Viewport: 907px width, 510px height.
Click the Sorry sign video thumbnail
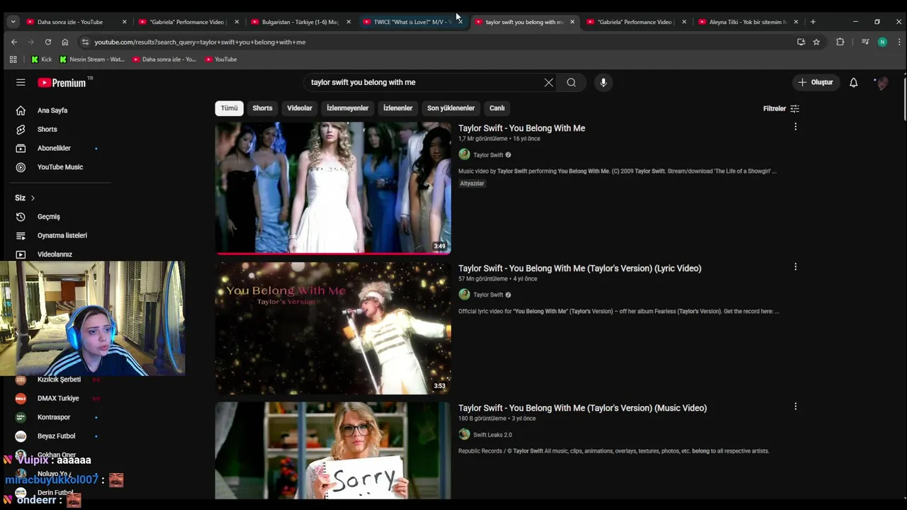[x=333, y=450]
